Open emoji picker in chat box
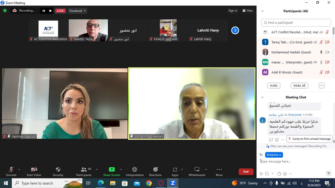Image resolution: width=335 pixels, height=188 pixels. (285, 174)
